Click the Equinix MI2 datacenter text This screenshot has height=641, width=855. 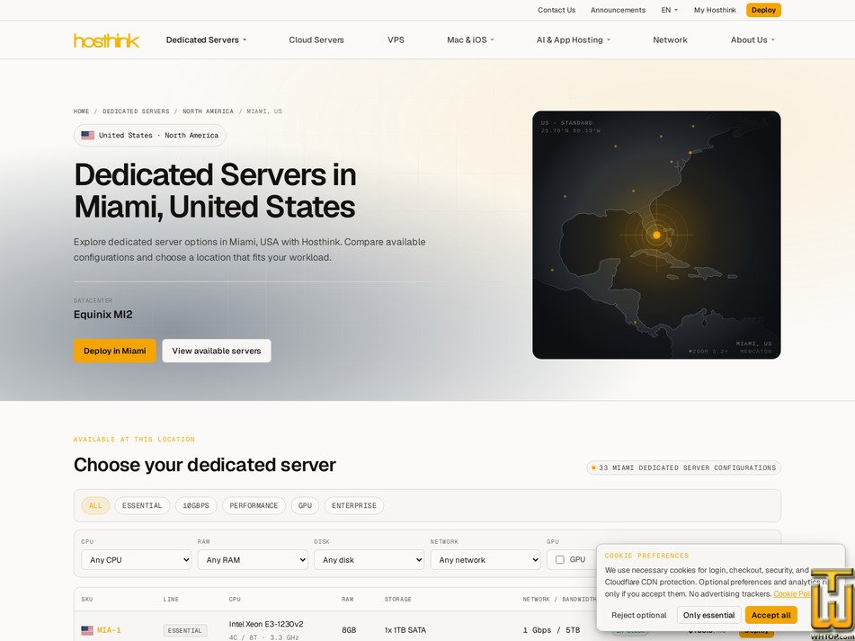tap(103, 315)
